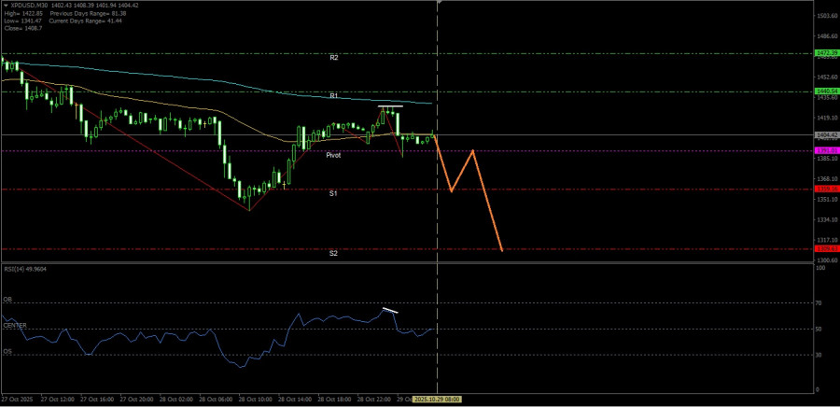Select the white divergence line on RSI
This screenshot has height=407, width=840.
click(390, 311)
